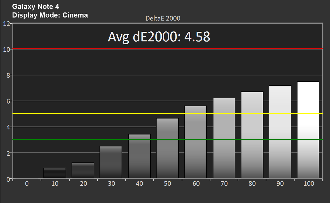Click the y-axis label 6
The width and height of the screenshot is (330, 203).
click(x=8, y=101)
